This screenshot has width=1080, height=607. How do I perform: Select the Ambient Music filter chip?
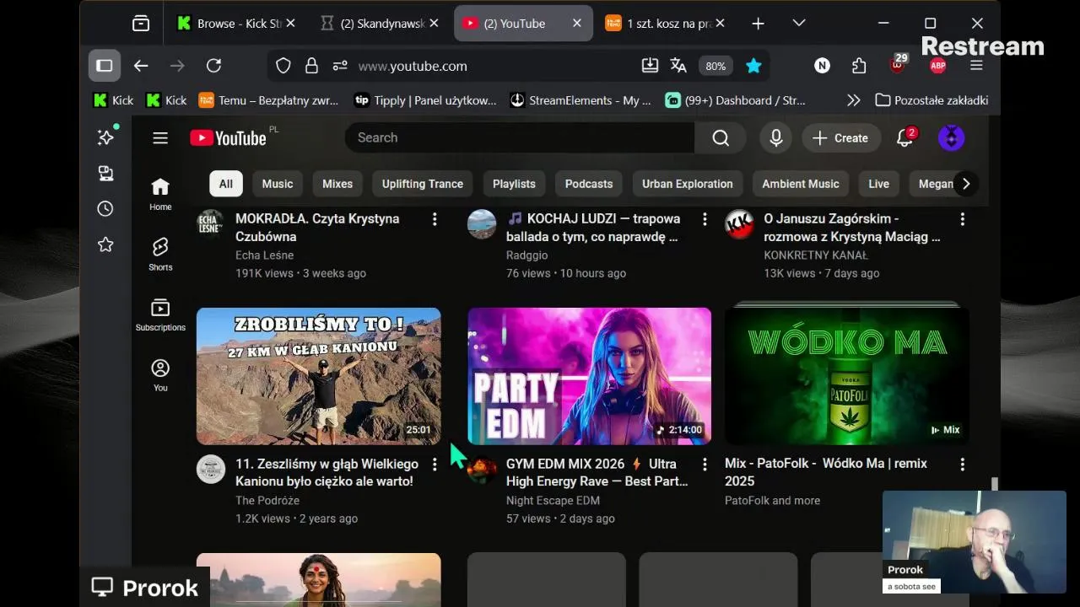pyautogui.click(x=801, y=184)
